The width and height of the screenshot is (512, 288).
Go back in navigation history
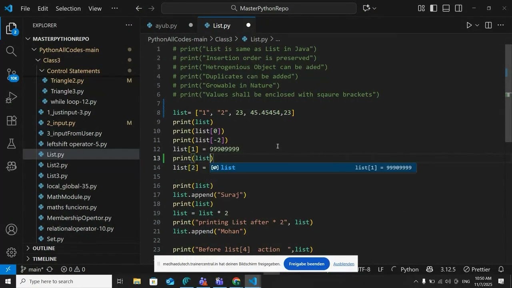click(x=139, y=8)
